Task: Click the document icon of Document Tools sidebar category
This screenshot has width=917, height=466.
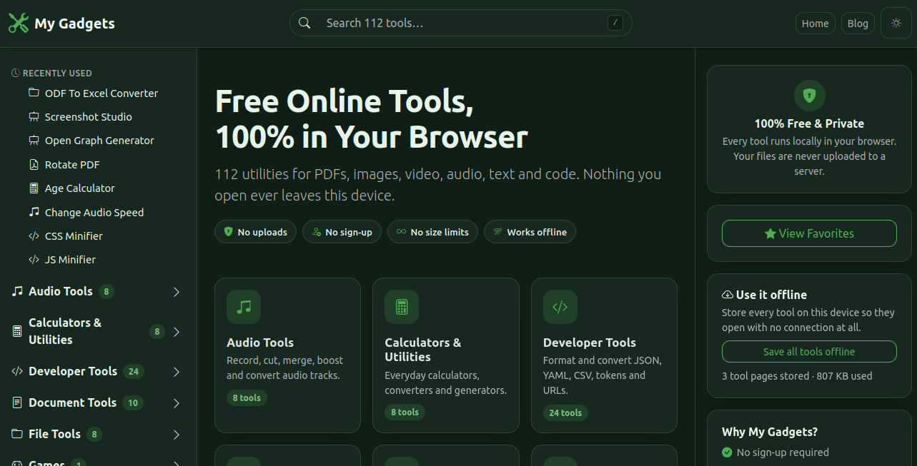Action: pyautogui.click(x=18, y=402)
